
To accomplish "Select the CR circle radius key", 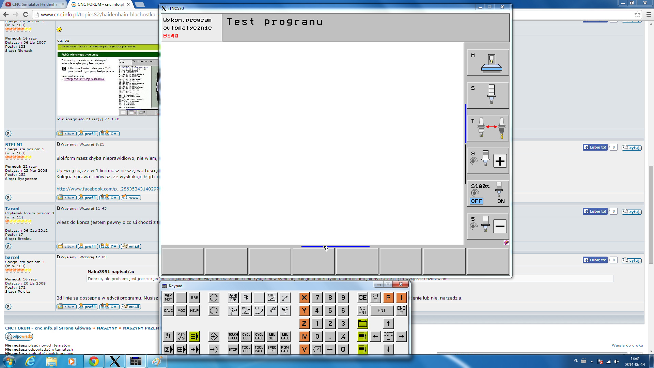I will click(233, 310).
